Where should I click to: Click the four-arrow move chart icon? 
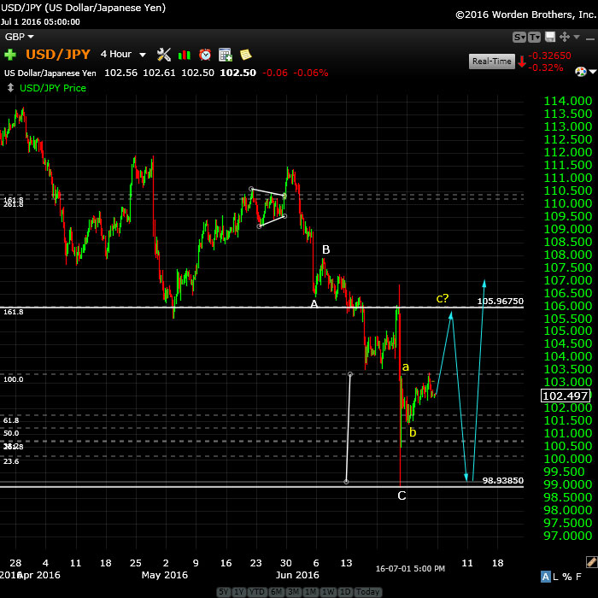(565, 37)
